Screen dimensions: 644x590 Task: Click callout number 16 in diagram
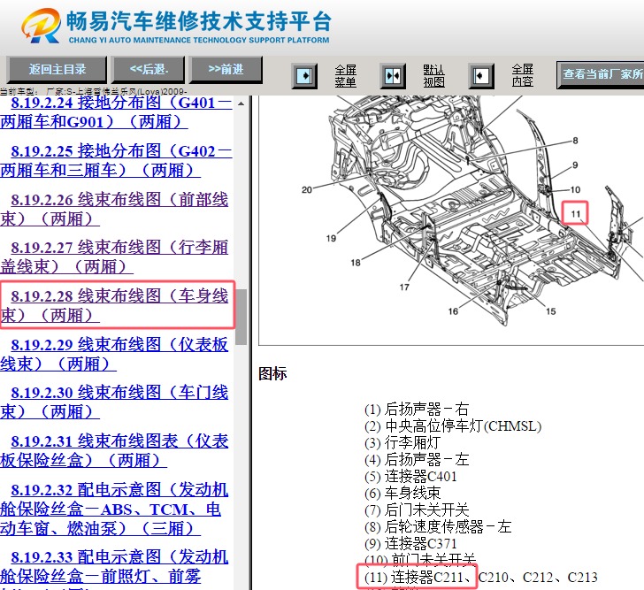(x=453, y=311)
